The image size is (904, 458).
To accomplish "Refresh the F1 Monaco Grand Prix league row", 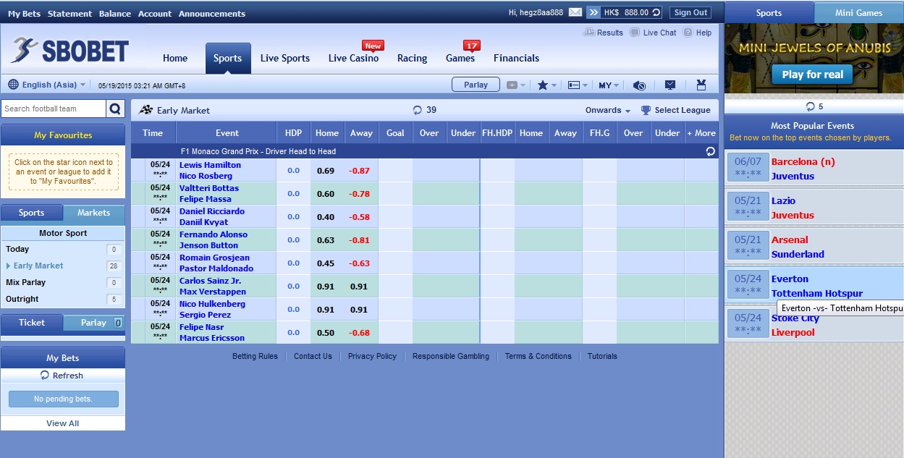I will pyautogui.click(x=711, y=151).
